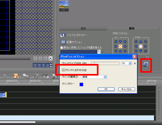Select In direction: enter from bottom
Screen dimensions: 162x125
click(x=121, y=51)
